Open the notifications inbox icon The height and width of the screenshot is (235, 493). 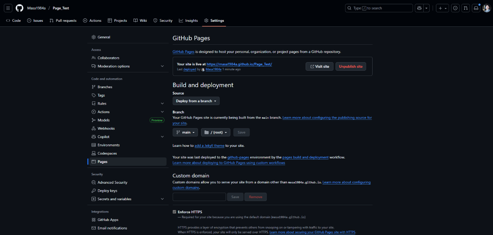tap(476, 8)
